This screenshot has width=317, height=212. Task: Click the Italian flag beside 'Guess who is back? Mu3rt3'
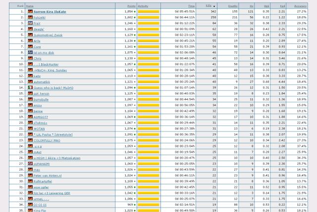click(x=30, y=87)
